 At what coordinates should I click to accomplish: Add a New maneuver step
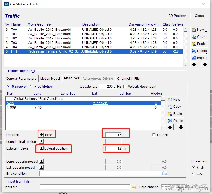click(x=175, y=100)
